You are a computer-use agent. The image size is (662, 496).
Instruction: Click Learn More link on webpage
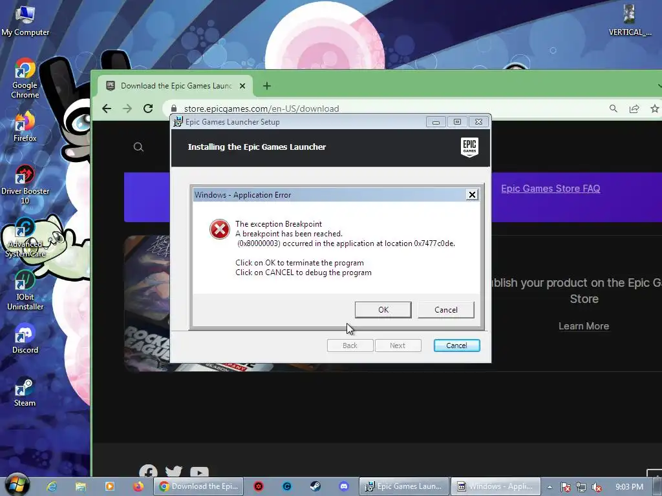point(584,326)
